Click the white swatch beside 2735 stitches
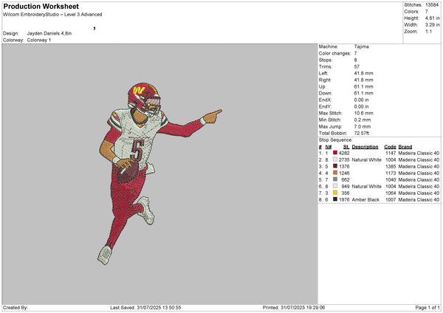This screenshot has height=313, width=443. [335, 159]
